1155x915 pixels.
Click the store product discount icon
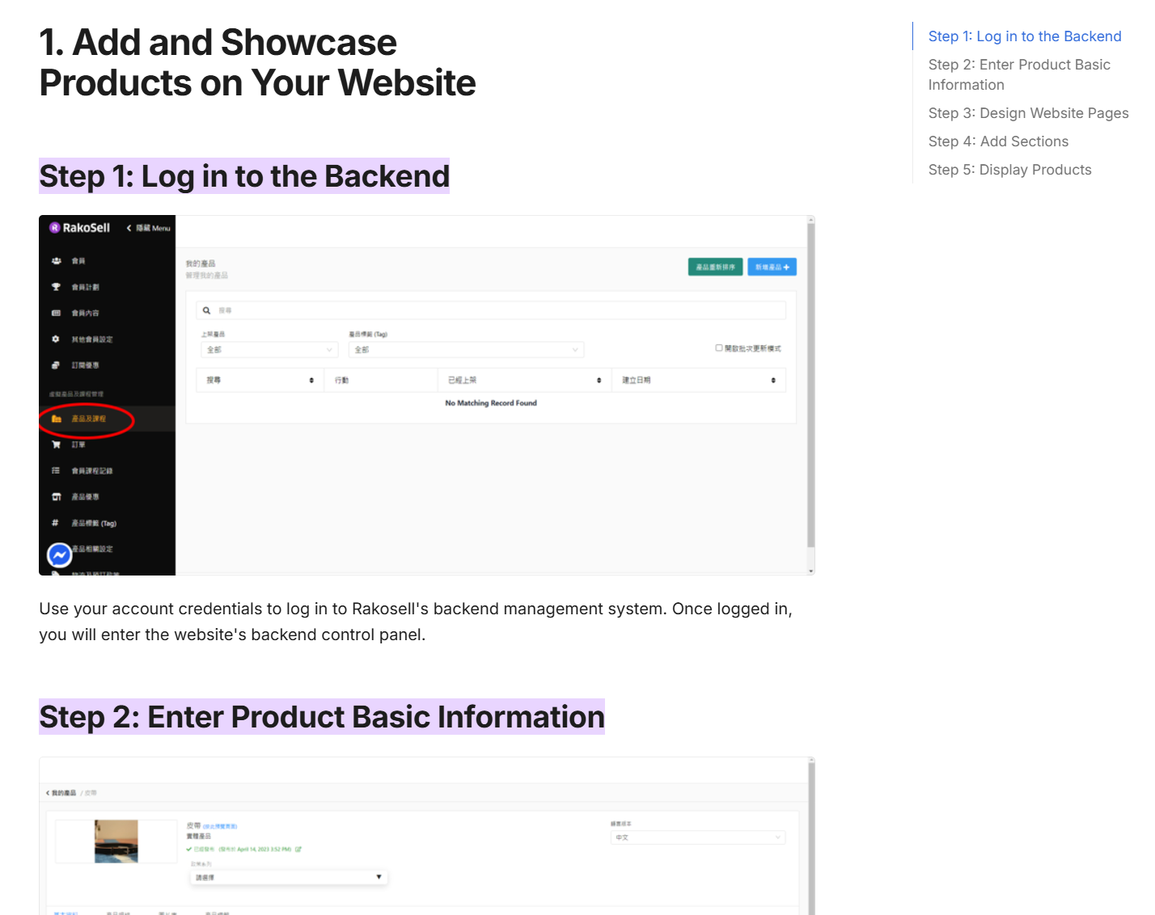56,497
